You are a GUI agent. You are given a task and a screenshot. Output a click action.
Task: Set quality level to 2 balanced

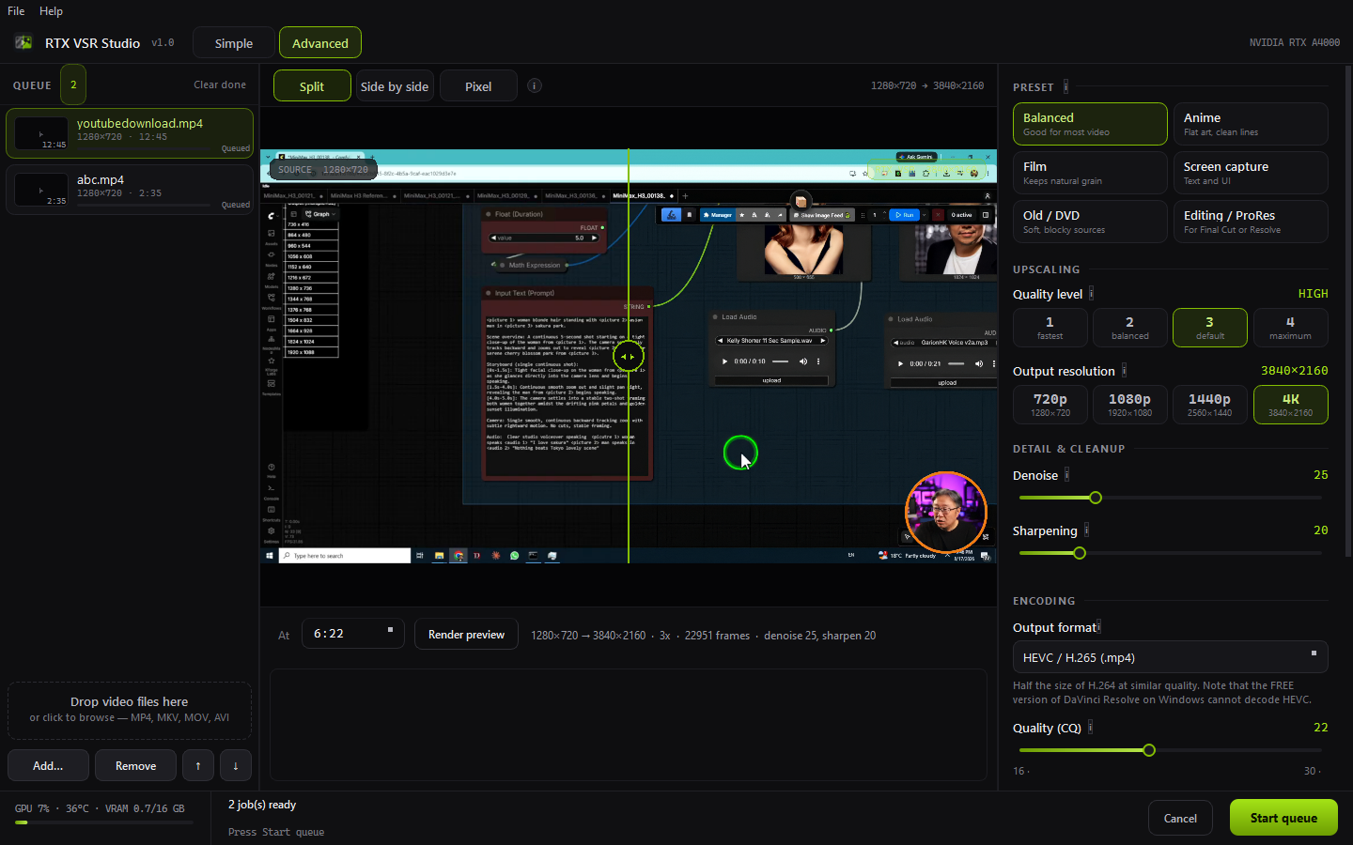point(1130,328)
